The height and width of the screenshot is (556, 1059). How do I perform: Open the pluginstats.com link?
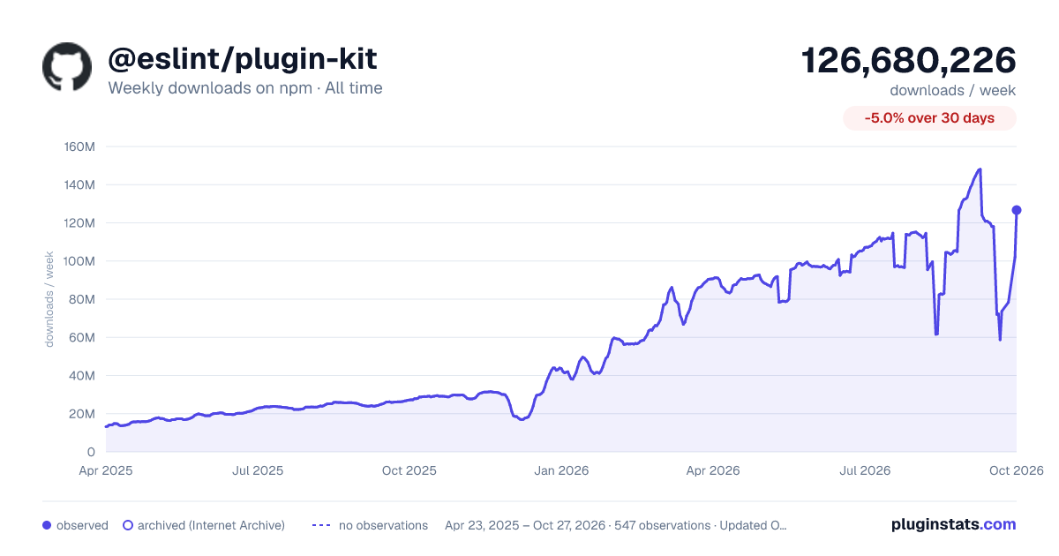(954, 524)
